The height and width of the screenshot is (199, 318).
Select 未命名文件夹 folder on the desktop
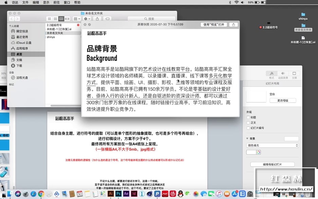click(x=303, y=28)
